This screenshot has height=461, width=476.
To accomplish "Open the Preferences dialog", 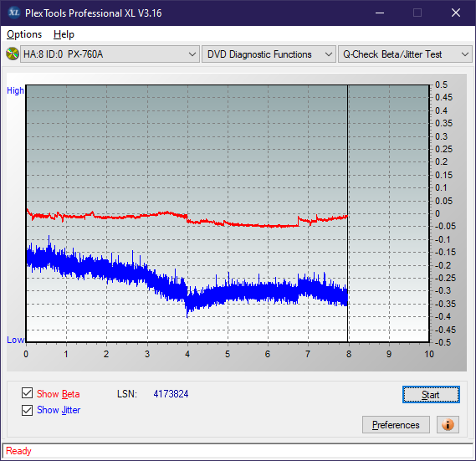I will click(396, 424).
